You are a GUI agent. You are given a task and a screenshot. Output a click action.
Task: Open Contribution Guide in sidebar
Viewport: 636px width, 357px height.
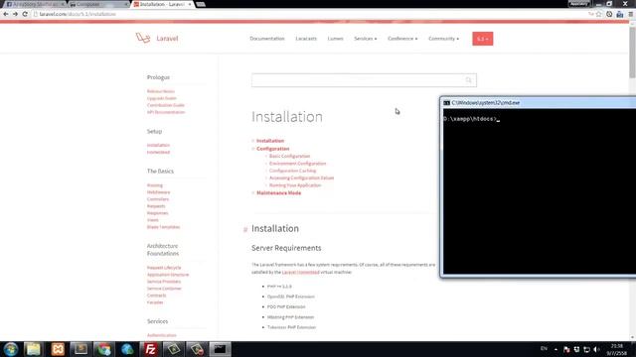click(166, 105)
